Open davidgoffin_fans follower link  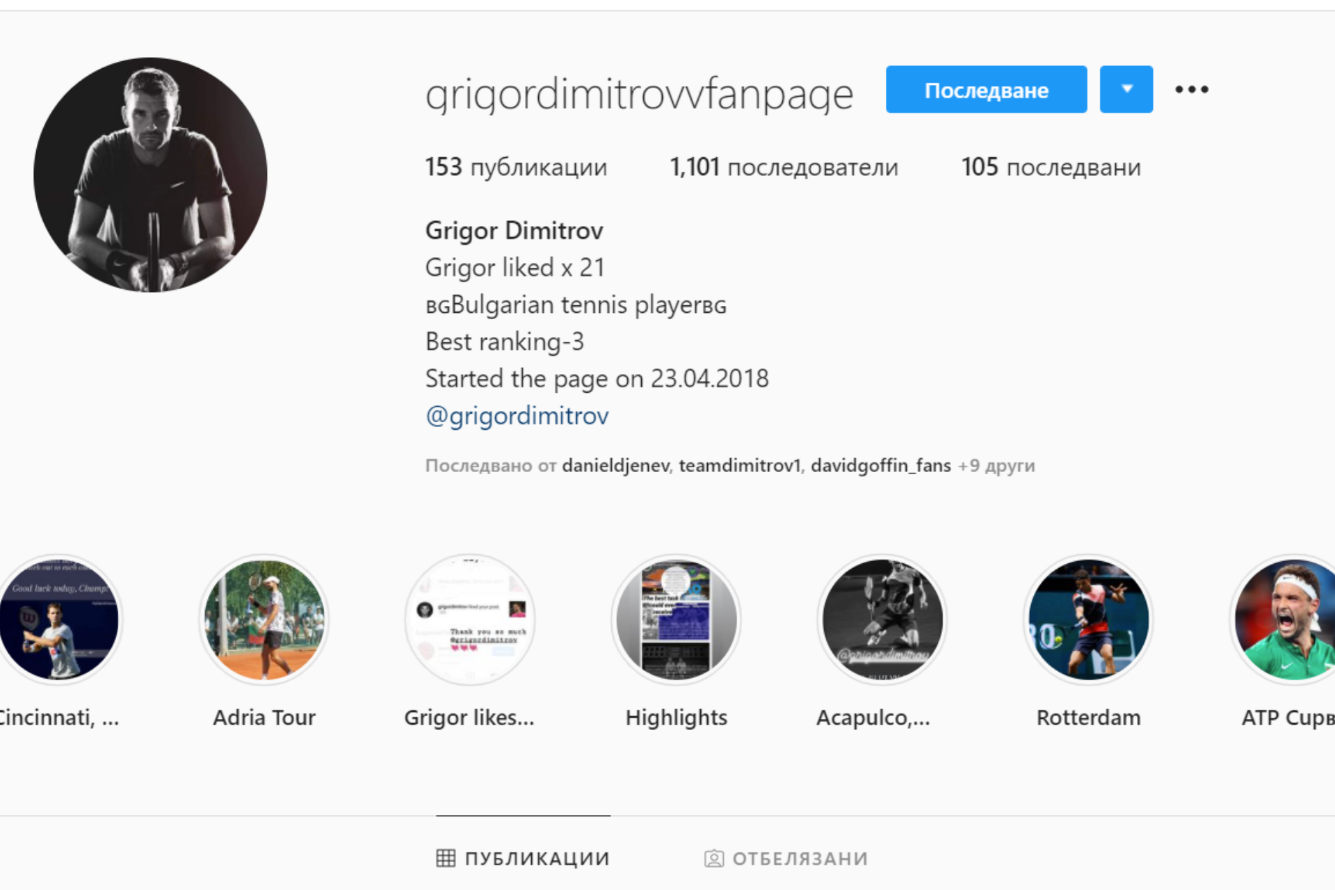pos(881,465)
